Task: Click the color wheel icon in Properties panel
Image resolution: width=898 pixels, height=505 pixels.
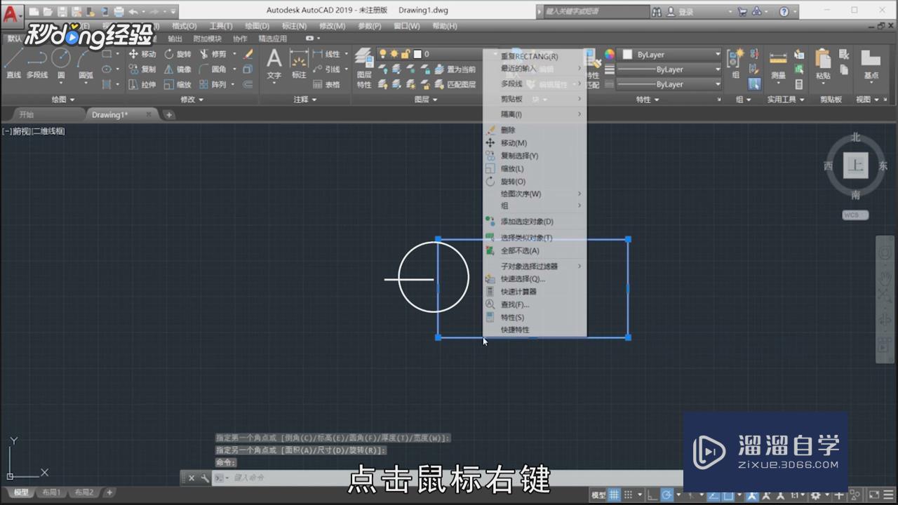Action: [x=610, y=54]
